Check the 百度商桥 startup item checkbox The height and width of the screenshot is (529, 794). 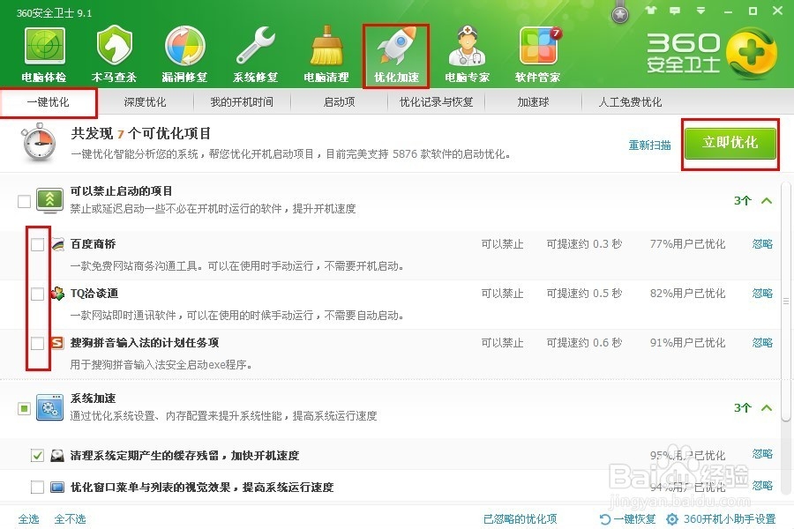click(37, 244)
